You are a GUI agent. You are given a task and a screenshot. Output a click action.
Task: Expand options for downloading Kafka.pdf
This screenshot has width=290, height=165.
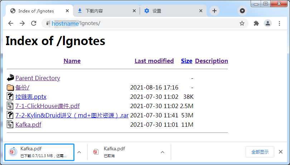(x=79, y=152)
